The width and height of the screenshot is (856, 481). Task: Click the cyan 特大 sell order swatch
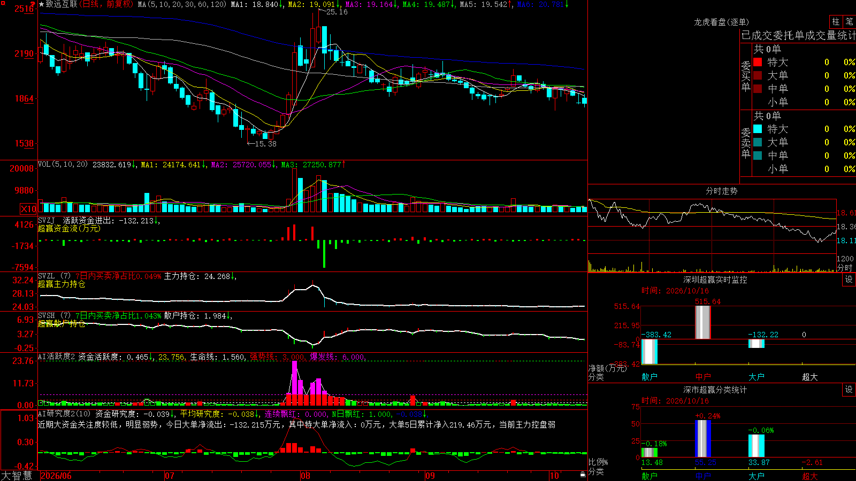click(x=758, y=129)
